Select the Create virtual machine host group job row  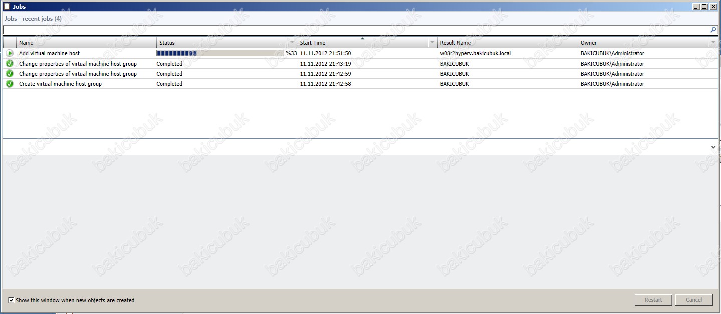(x=60, y=84)
